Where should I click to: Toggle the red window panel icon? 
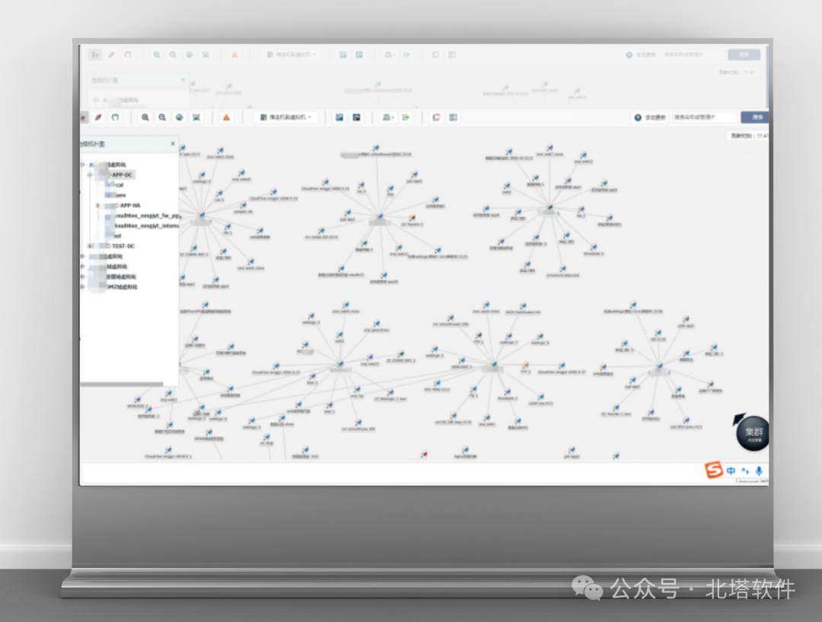pyautogui.click(x=436, y=117)
